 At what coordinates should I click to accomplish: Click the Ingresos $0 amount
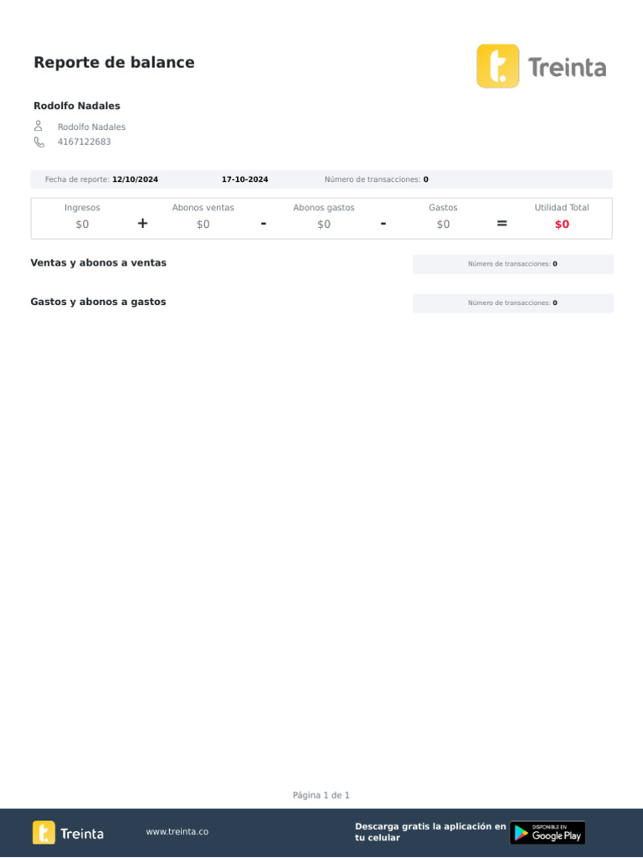coord(82,225)
